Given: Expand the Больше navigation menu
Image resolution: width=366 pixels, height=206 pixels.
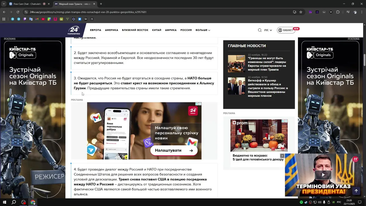Looking at the screenshot, I should tap(203, 30).
